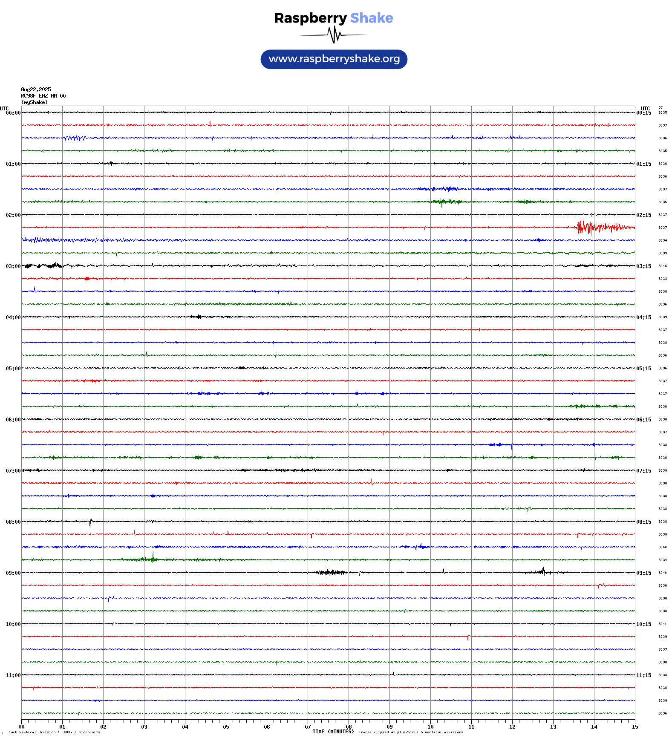Open the www.raspberryshake.org link button

(x=334, y=59)
